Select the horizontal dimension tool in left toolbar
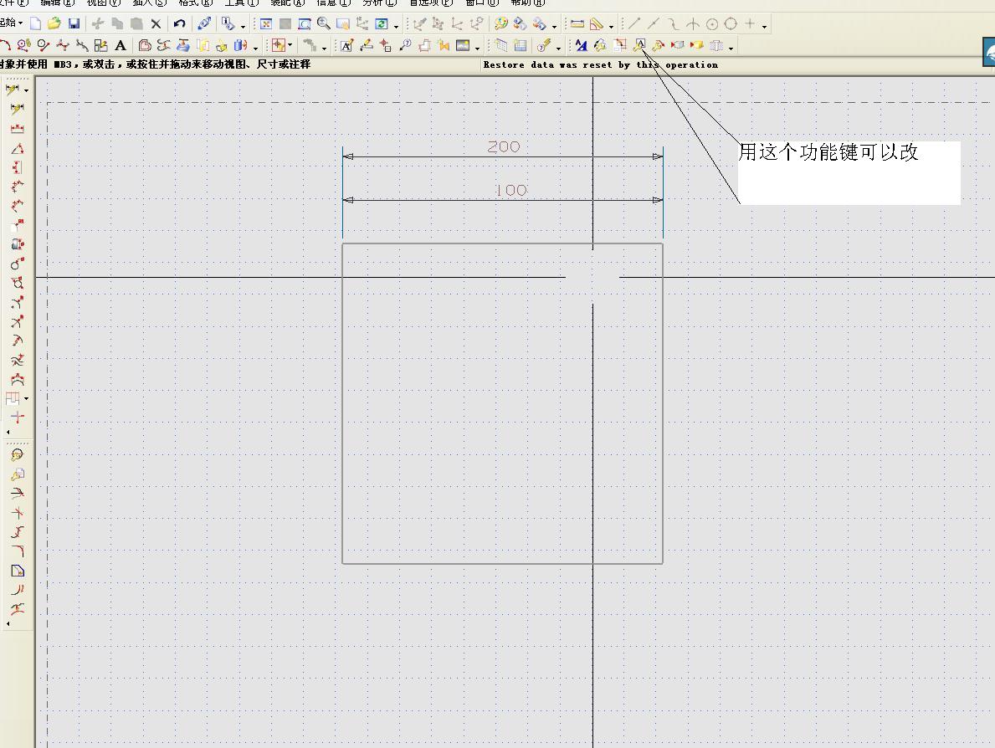This screenshot has width=995, height=748. pyautogui.click(x=17, y=129)
